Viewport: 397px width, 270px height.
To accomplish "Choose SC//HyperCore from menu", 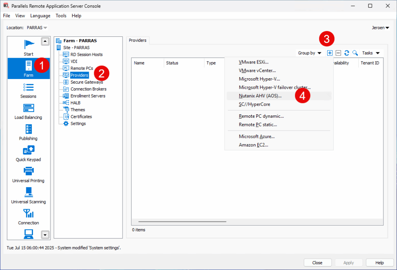I will pos(279,104).
